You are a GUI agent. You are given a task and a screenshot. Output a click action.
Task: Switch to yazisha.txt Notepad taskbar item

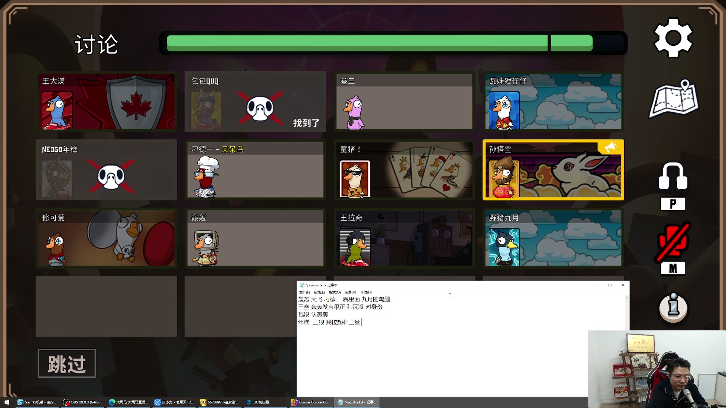point(357,402)
